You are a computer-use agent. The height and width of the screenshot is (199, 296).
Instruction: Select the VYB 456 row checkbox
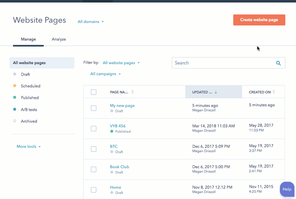93,128
